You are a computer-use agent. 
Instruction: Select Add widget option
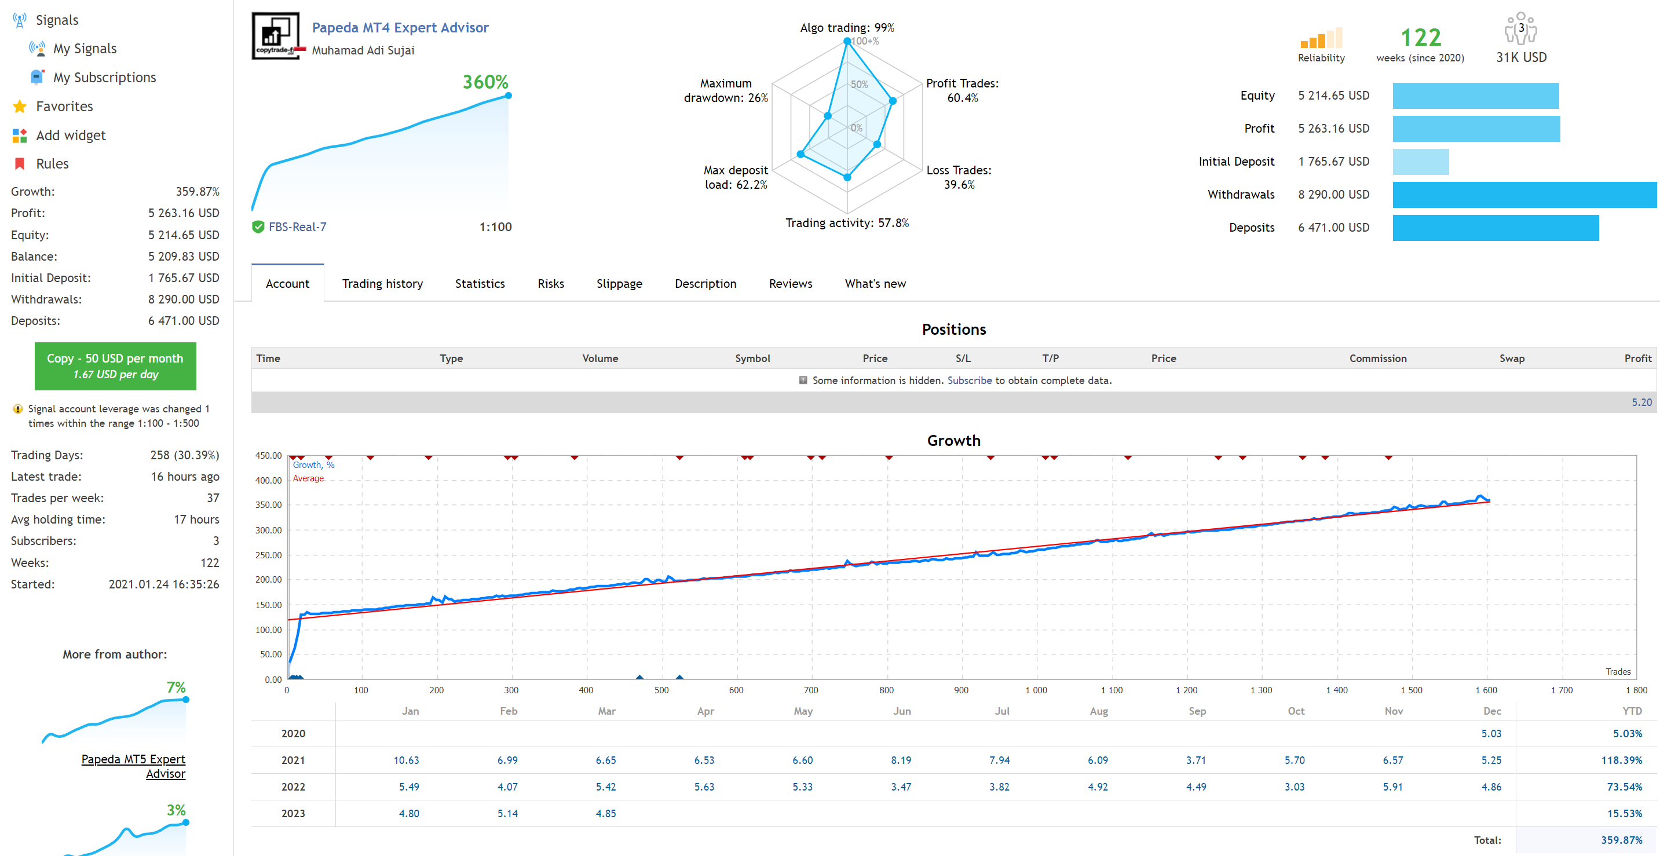(x=71, y=136)
